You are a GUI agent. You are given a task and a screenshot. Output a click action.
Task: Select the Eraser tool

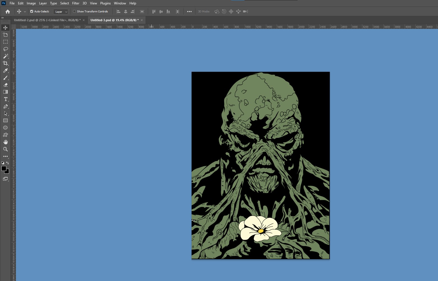(x=5, y=85)
